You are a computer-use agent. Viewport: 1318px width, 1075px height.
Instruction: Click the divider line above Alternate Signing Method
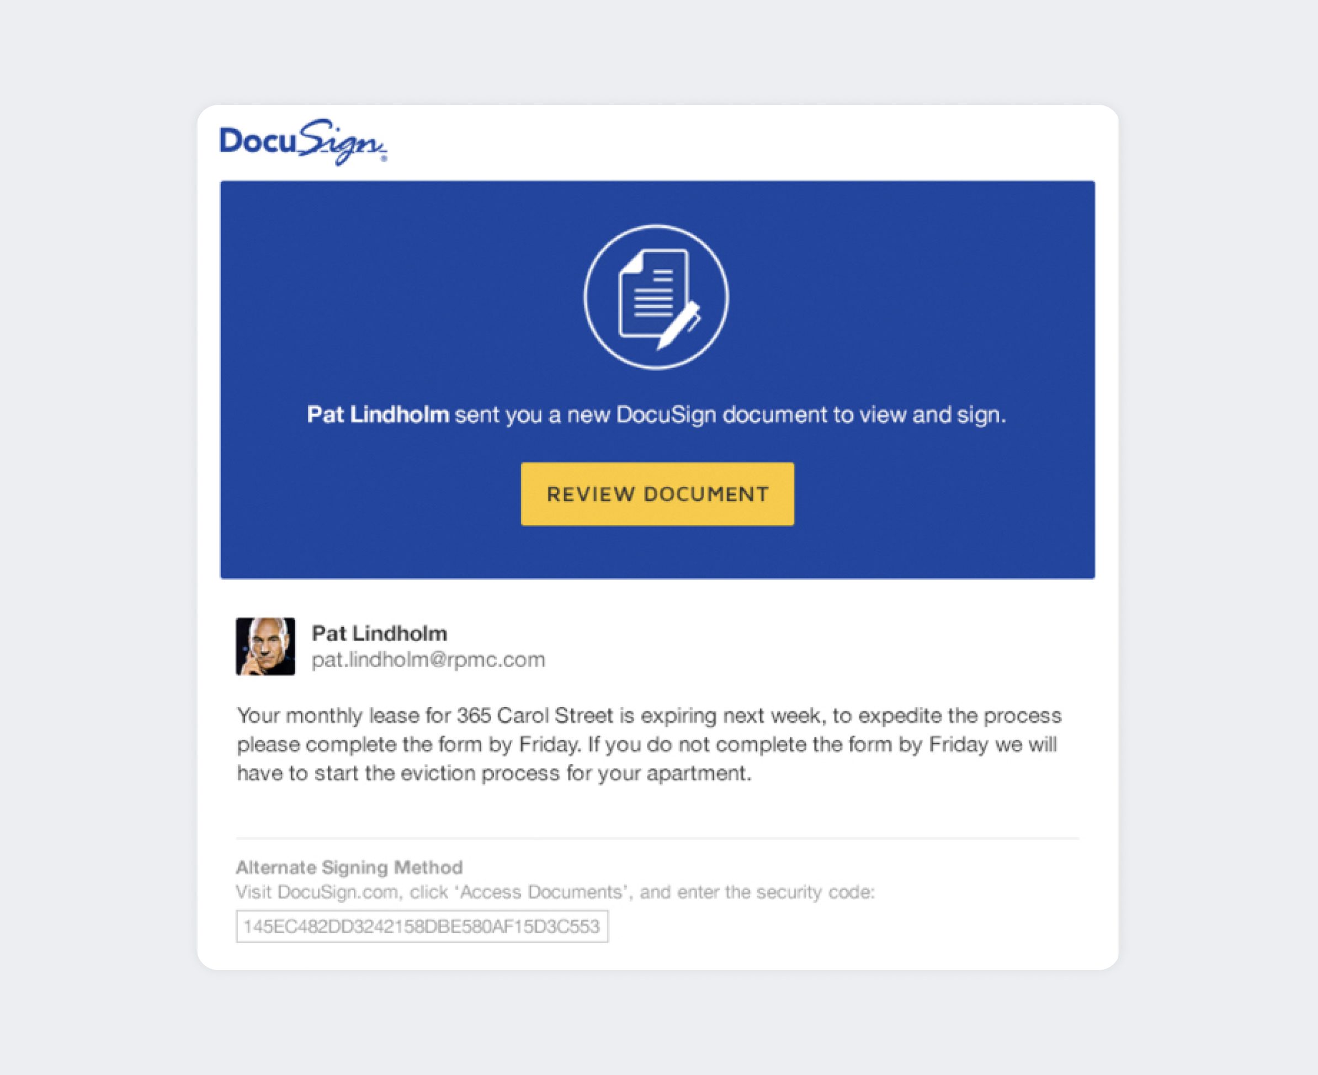click(657, 838)
